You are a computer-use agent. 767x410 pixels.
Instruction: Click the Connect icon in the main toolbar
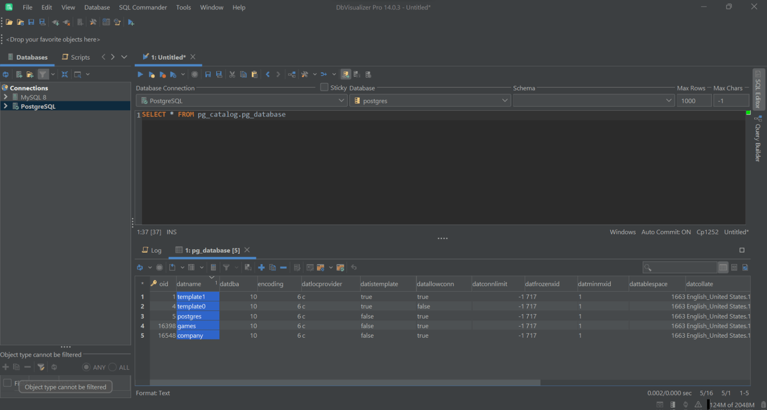55,22
